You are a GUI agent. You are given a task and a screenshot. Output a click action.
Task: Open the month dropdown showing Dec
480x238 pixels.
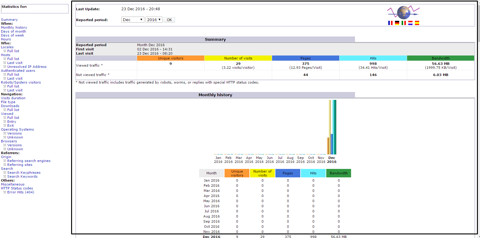pyautogui.click(x=133, y=20)
